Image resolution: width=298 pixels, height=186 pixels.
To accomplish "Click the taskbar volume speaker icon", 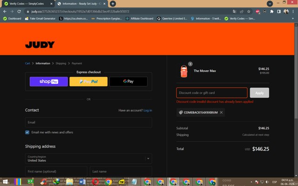I will pos(267,182).
